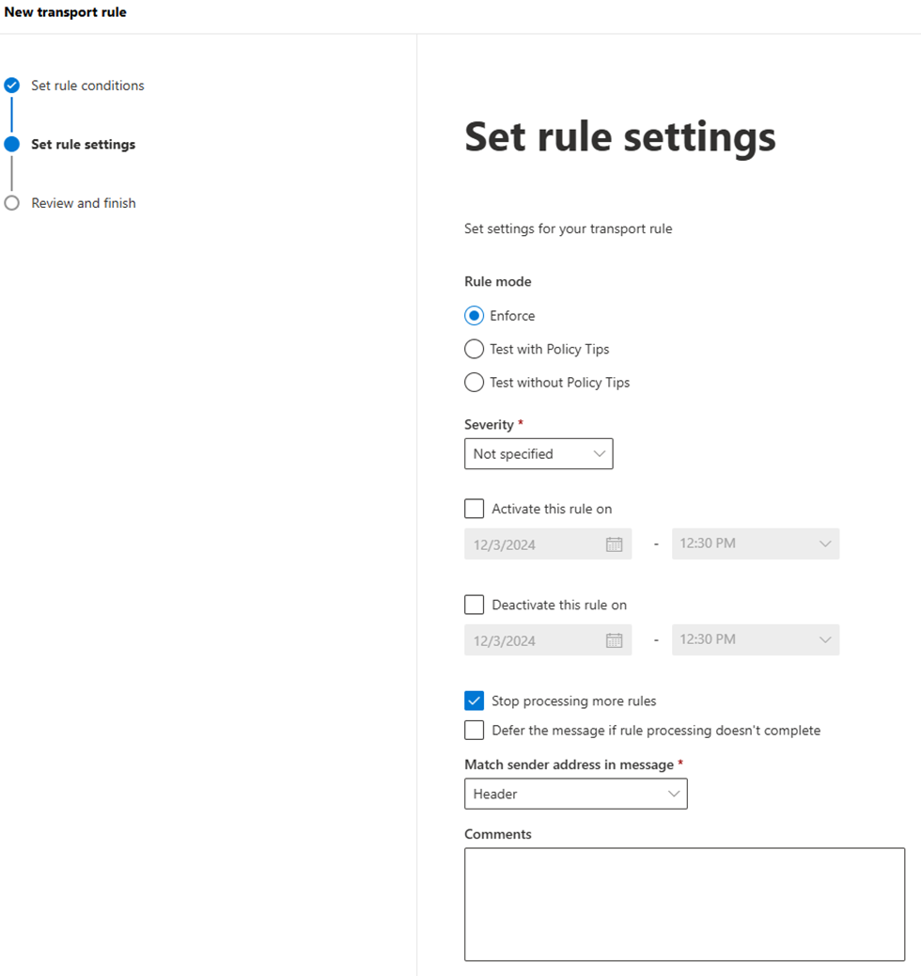Choose Test with Policy Tips mode
Screen dimensions: 921x976
tap(475, 349)
